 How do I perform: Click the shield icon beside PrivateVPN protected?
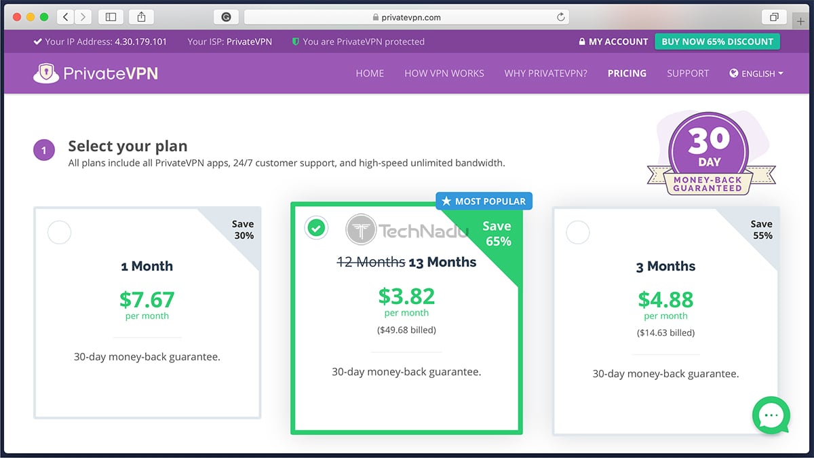[294, 41]
